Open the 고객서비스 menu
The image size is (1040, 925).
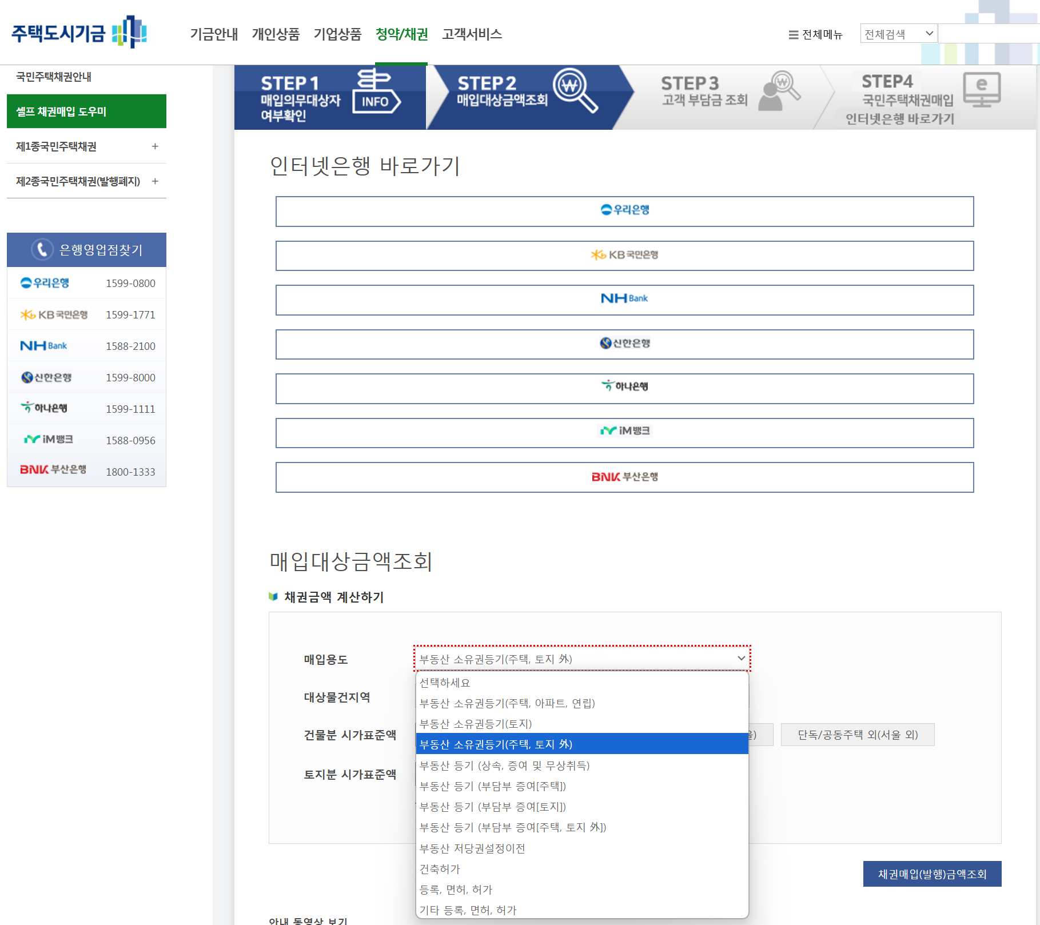472,34
